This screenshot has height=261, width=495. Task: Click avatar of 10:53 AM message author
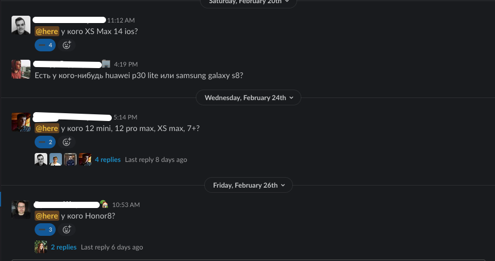coord(21,210)
